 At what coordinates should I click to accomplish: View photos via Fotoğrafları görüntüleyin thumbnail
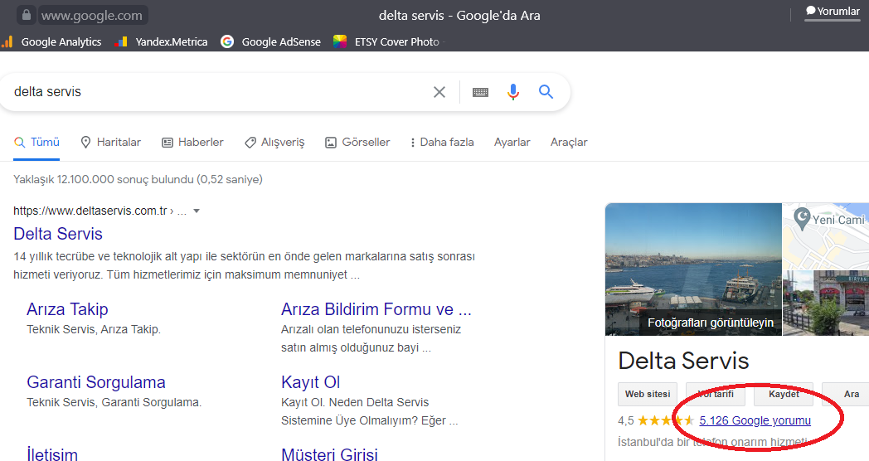(x=693, y=269)
